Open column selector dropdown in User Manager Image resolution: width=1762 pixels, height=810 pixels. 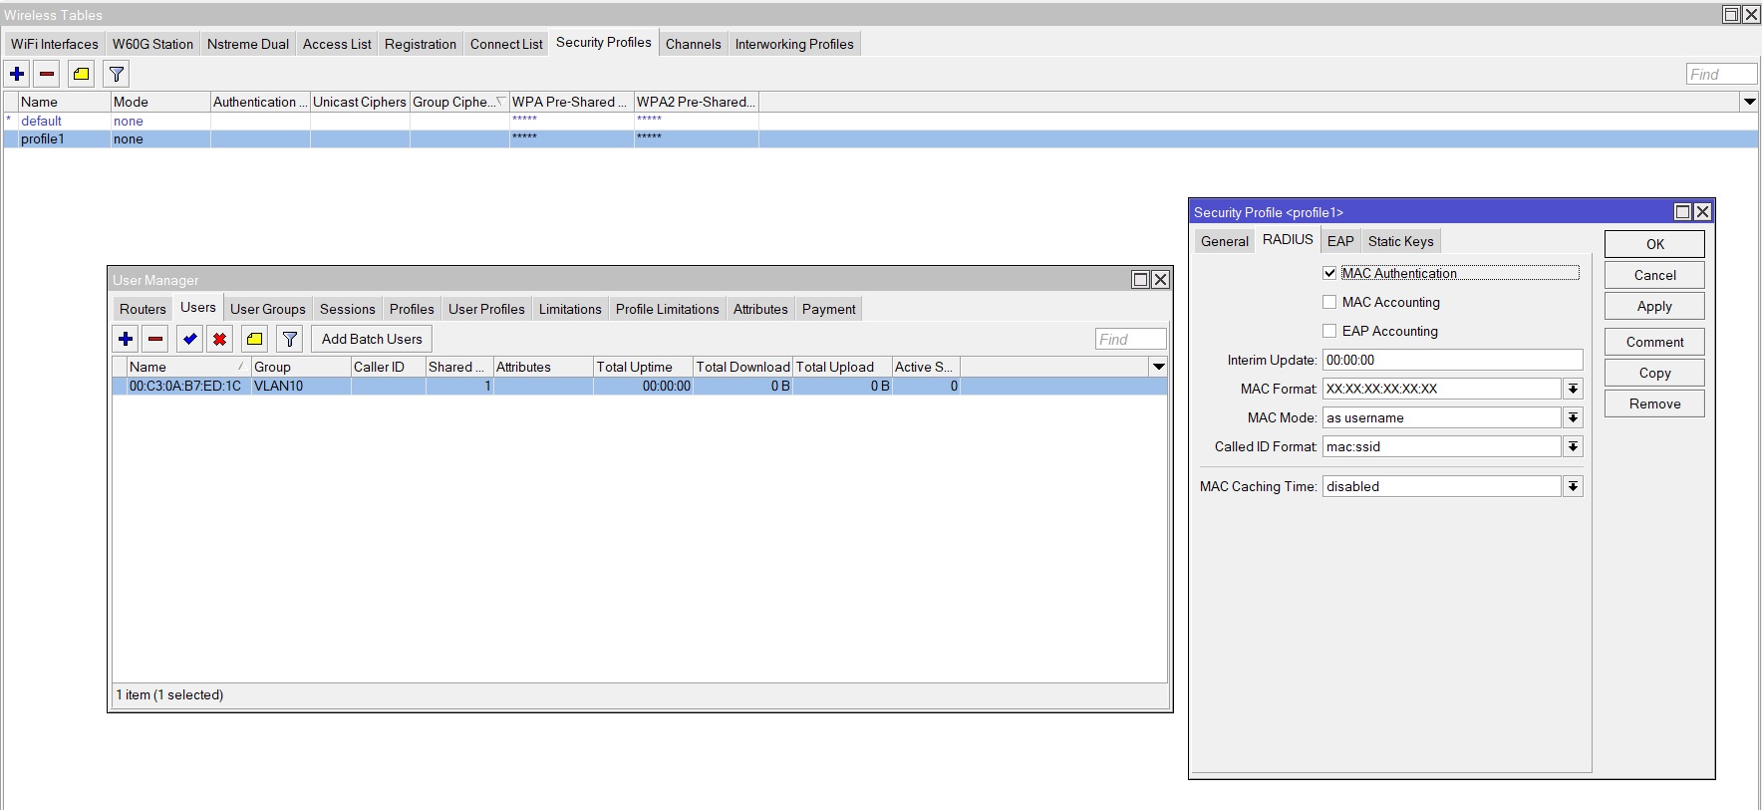1159,367
